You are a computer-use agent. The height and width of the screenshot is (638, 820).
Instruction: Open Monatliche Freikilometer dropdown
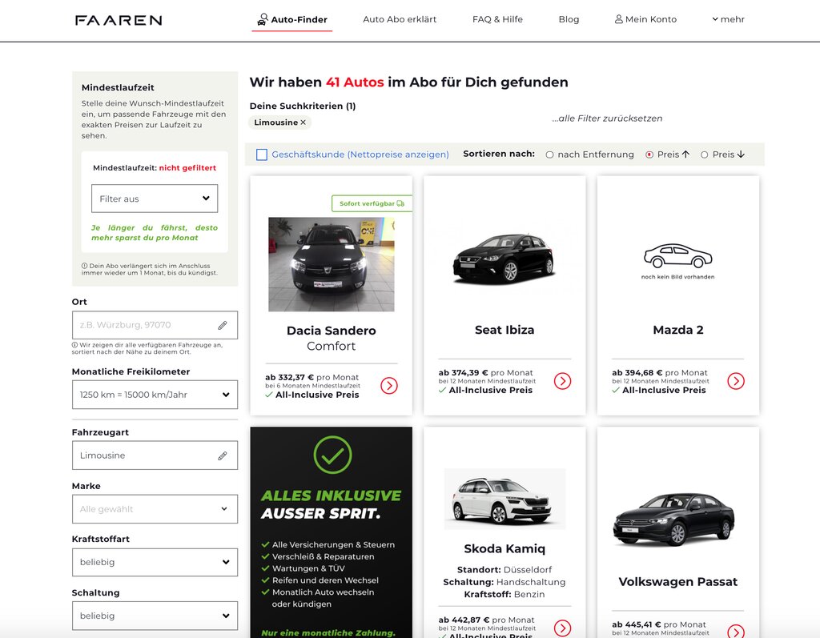155,395
